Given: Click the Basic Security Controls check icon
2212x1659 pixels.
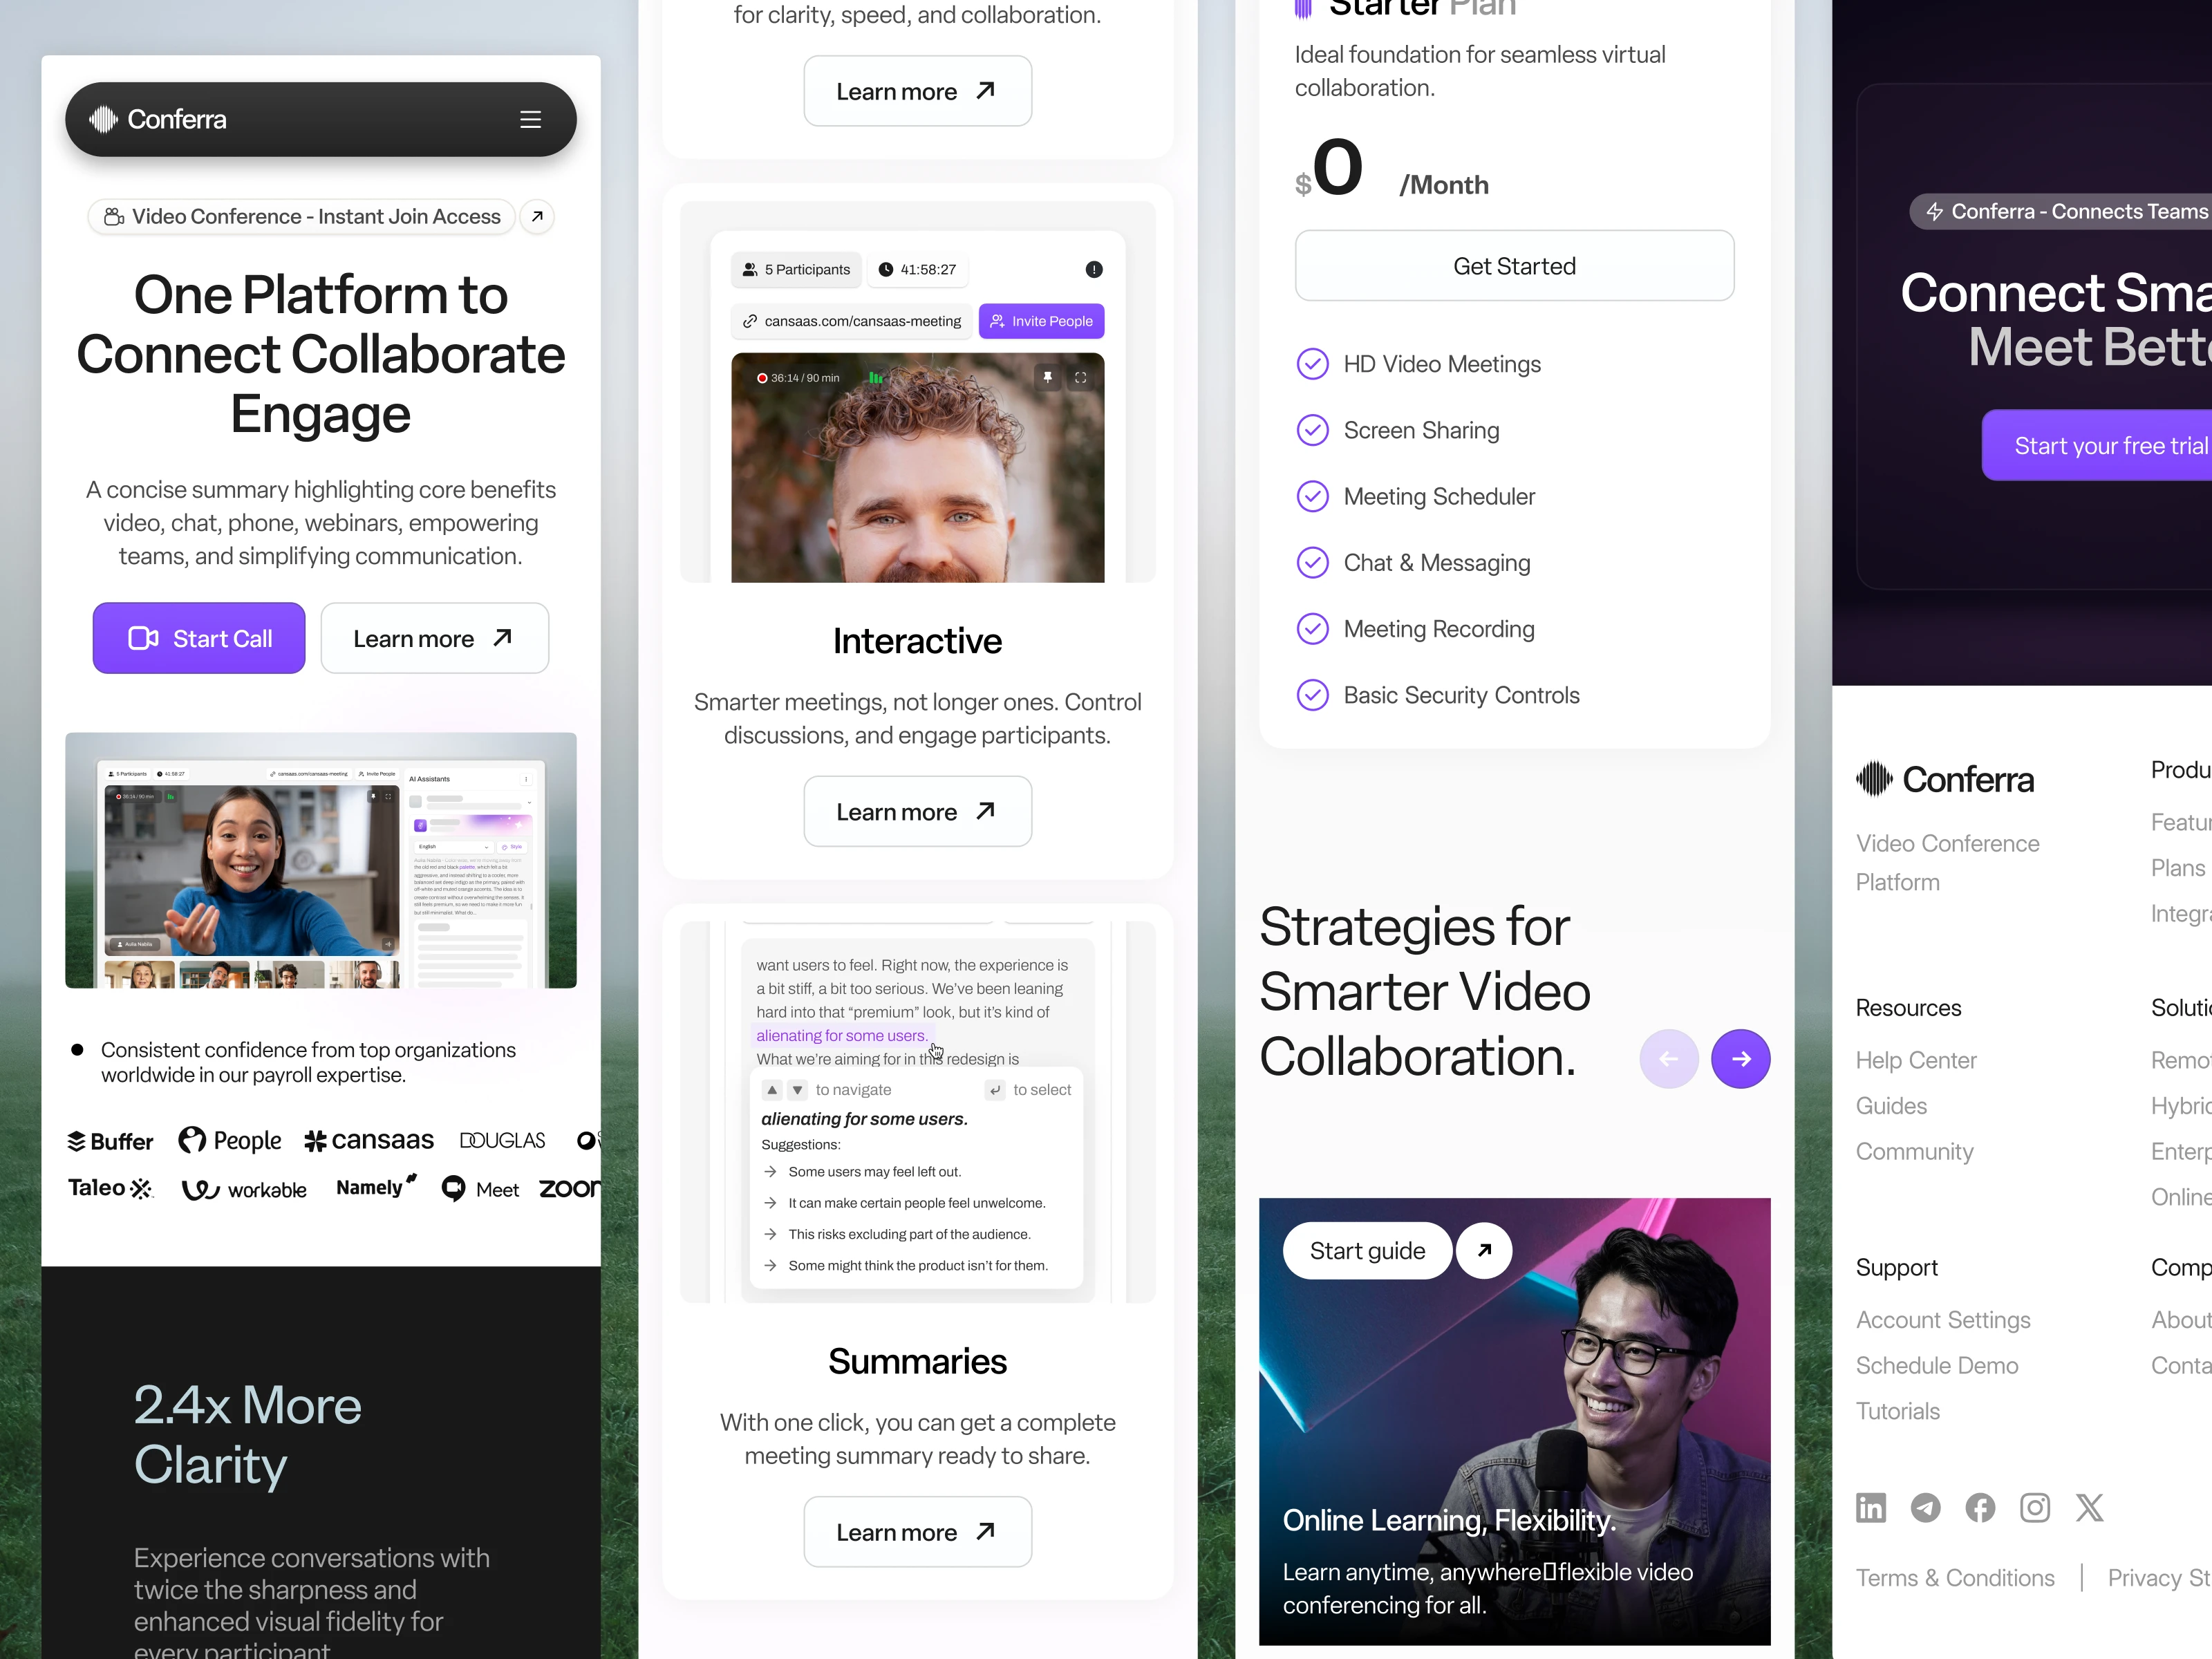Looking at the screenshot, I should [x=1312, y=695].
